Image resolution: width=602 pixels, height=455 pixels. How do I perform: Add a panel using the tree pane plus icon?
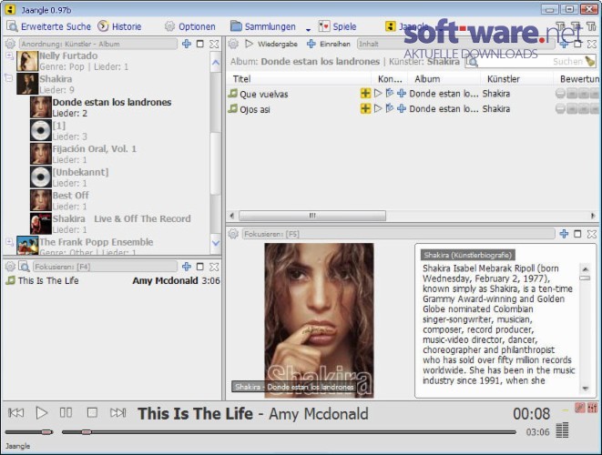187,44
